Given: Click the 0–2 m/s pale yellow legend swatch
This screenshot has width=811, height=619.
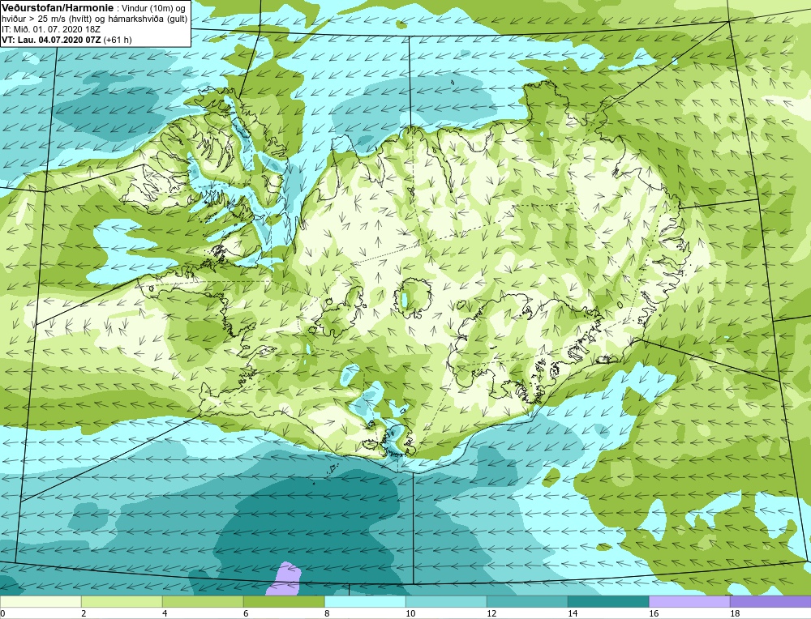Looking at the screenshot, I should (x=41, y=601).
